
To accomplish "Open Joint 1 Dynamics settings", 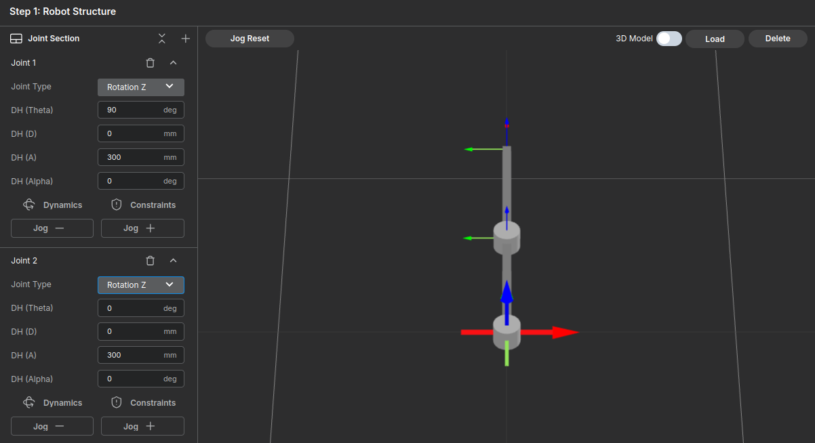I will [53, 205].
